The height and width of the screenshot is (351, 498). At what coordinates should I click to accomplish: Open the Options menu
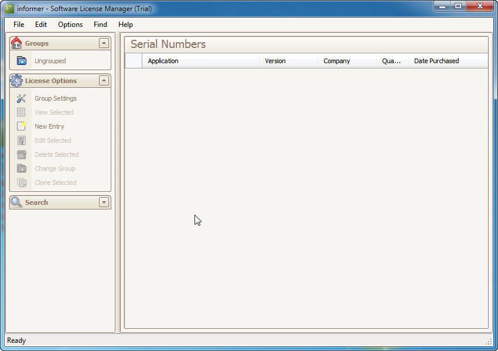(70, 25)
